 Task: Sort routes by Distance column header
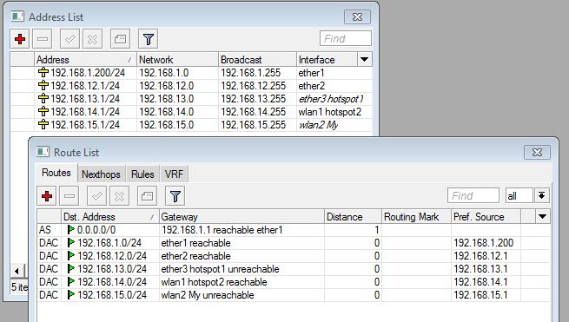coord(353,217)
